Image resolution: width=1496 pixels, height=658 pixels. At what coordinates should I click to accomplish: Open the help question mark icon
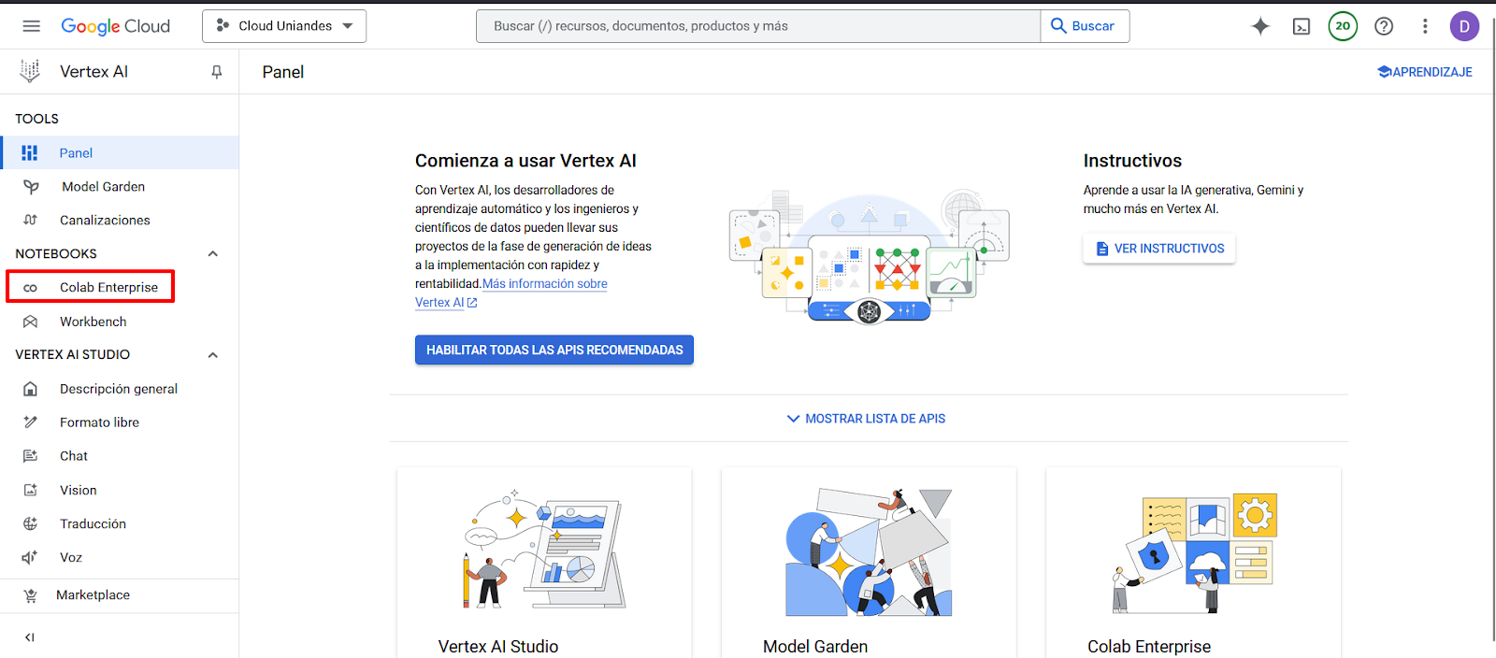(1384, 26)
